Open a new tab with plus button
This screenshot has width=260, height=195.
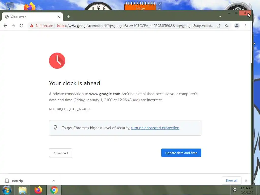tap(68, 17)
